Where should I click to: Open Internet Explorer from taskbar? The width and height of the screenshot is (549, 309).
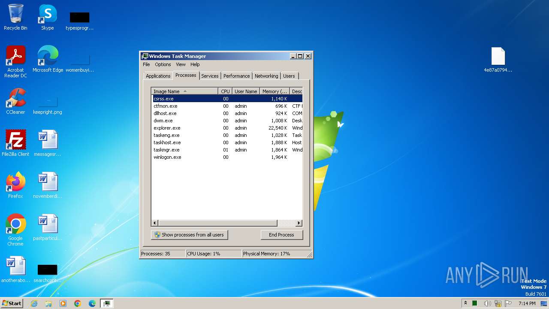click(34, 303)
